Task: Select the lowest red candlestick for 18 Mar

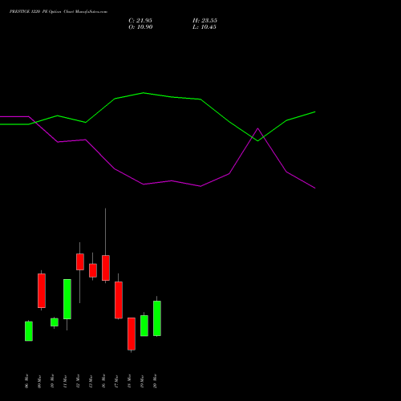Action: (x=132, y=334)
